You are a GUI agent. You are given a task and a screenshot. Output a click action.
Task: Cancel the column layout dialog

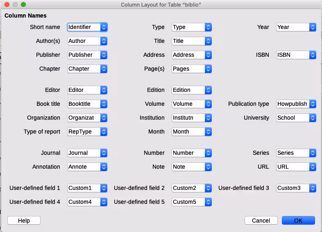[261, 221]
